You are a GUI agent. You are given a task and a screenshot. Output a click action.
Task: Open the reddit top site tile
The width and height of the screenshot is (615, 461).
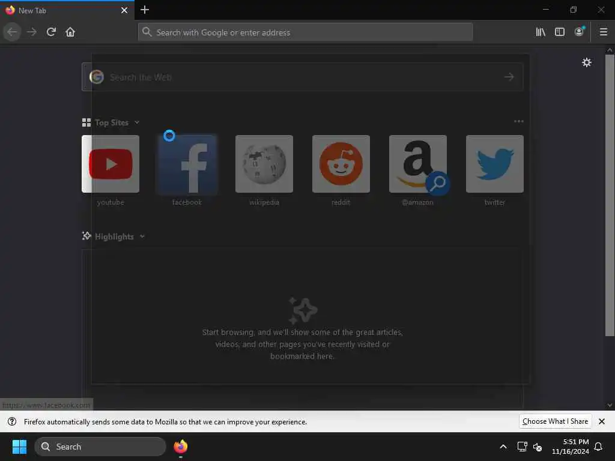[x=341, y=164]
